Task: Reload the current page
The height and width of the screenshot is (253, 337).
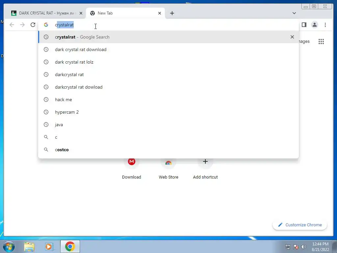Action: pyautogui.click(x=33, y=25)
